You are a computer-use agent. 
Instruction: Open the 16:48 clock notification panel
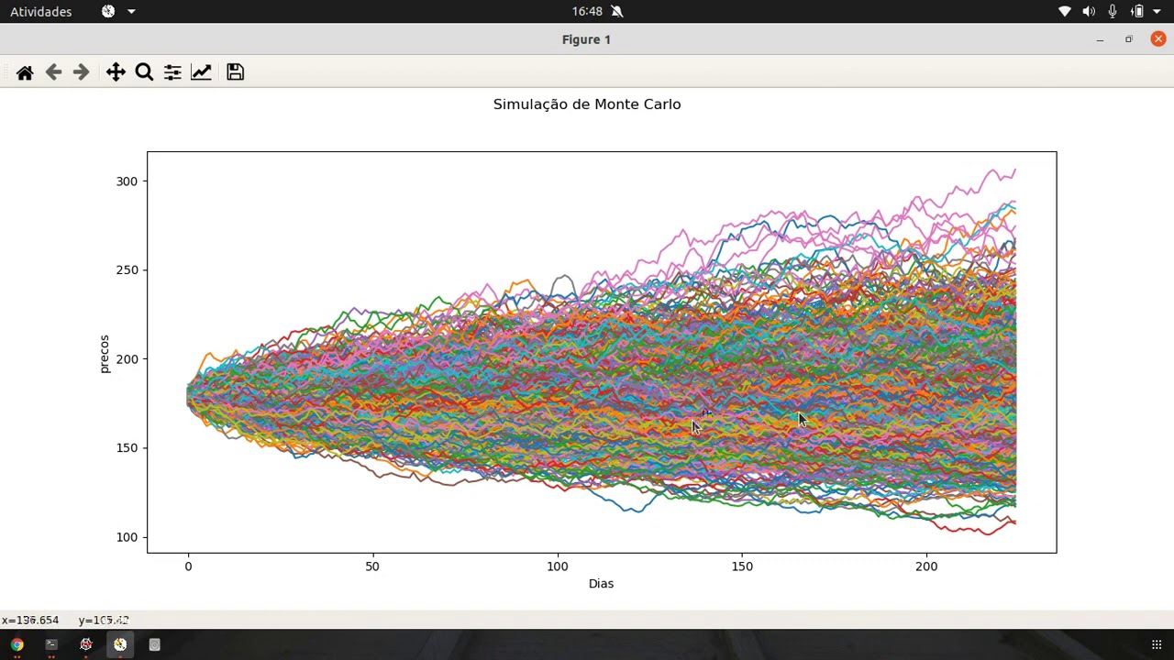pyautogui.click(x=587, y=11)
